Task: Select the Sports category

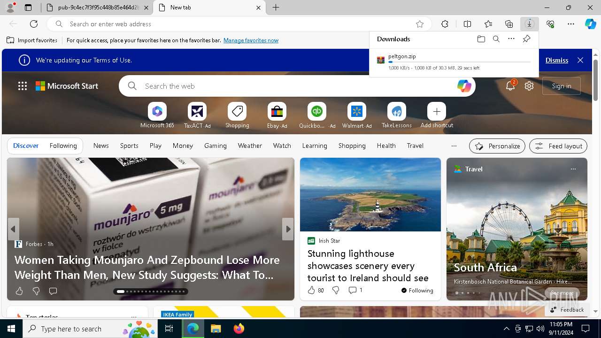Action: pos(129,146)
